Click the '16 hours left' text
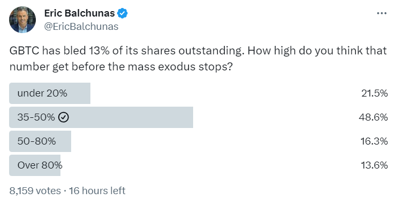Screen dimensions: 398x200 tap(97, 190)
